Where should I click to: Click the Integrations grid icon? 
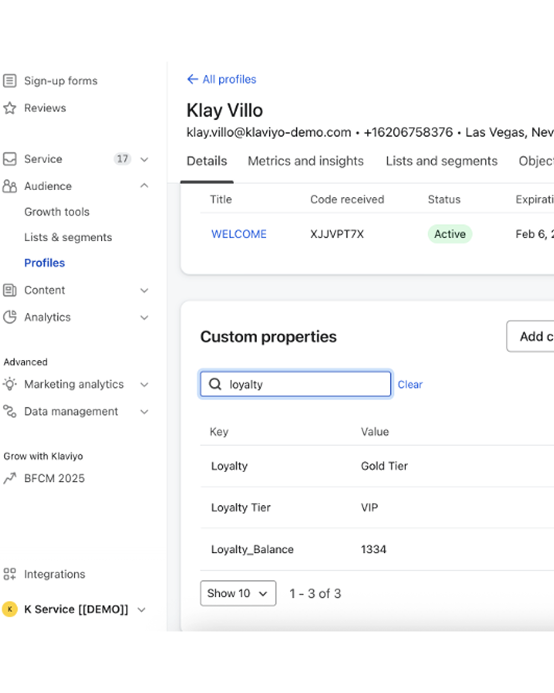point(10,574)
